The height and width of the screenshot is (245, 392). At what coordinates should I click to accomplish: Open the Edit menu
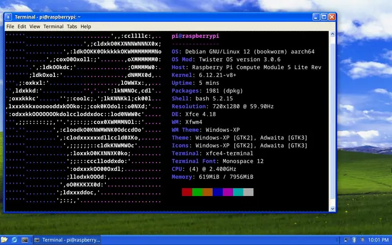pyautogui.click(x=22, y=26)
